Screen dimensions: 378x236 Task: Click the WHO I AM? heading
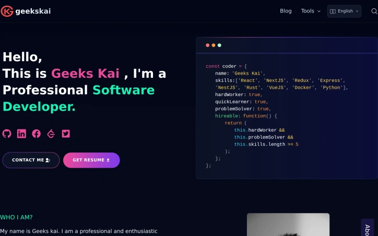click(x=16, y=217)
